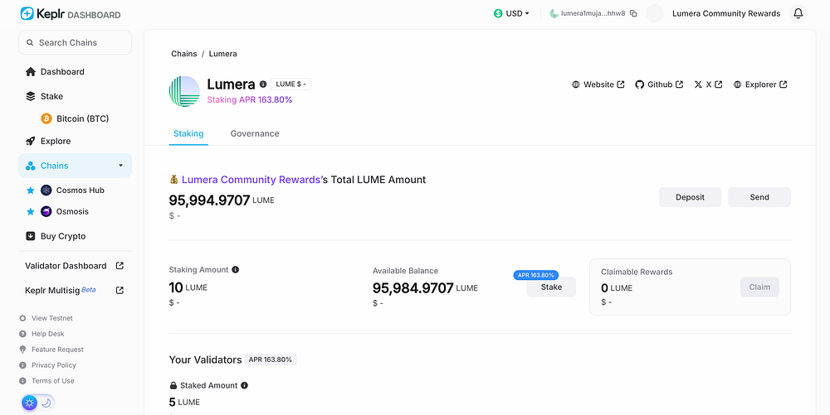Click the 95,984.9707 available balance value
Image resolution: width=830 pixels, height=415 pixels.
coord(413,287)
